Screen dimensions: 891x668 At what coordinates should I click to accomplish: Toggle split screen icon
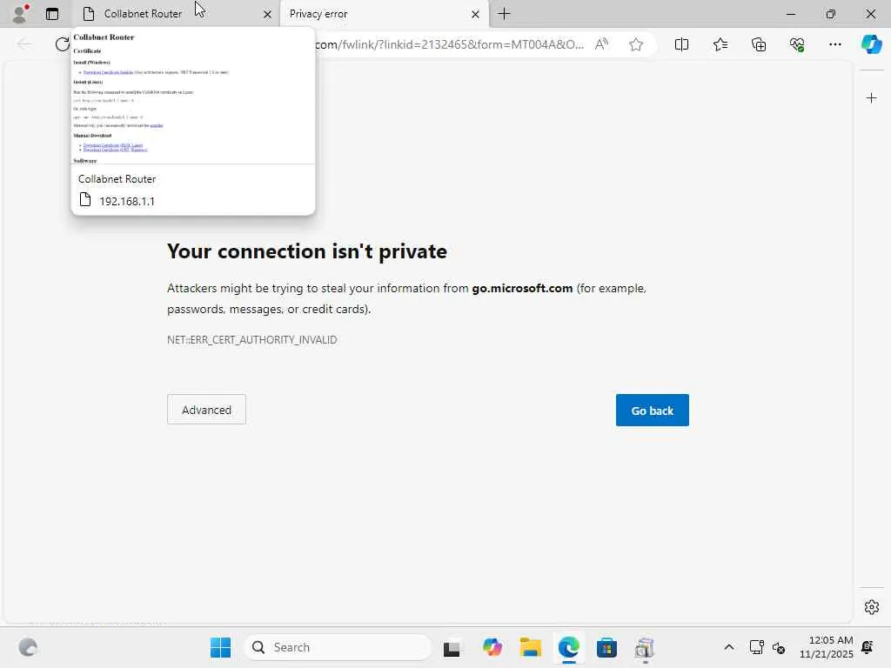[x=681, y=44]
